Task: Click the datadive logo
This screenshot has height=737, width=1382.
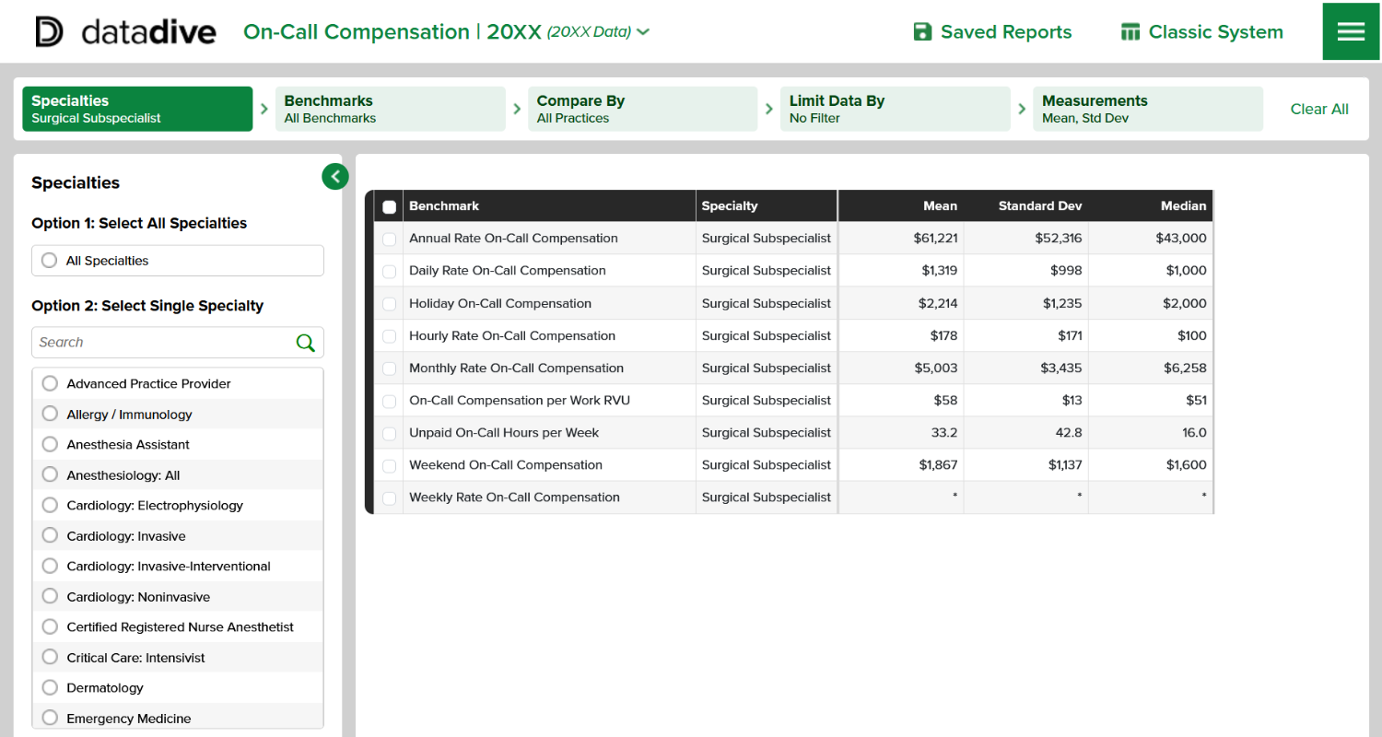Action: (125, 31)
